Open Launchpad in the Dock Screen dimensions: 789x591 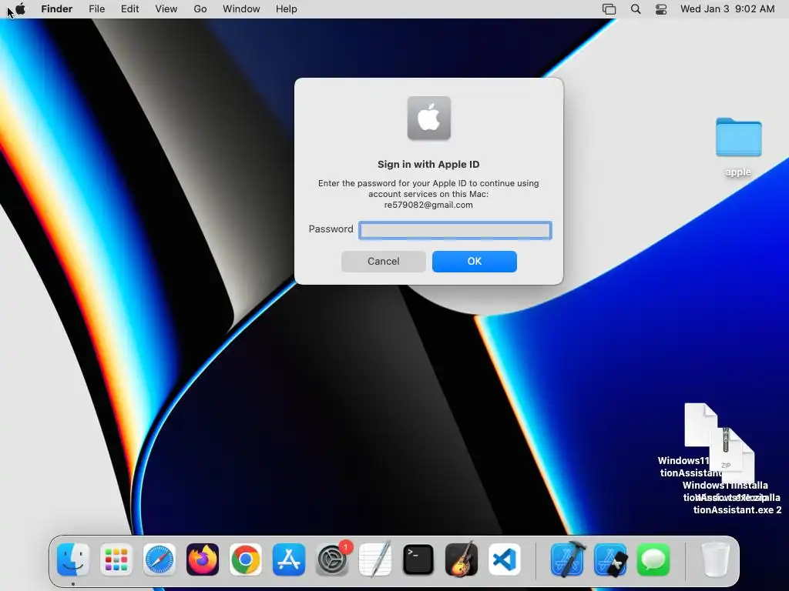[116, 559]
